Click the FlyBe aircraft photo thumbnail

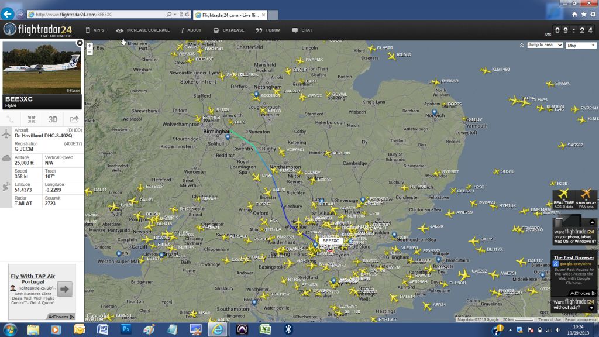(42, 67)
